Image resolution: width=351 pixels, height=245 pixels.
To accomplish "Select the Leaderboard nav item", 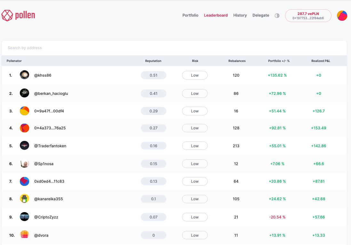I will [x=216, y=15].
